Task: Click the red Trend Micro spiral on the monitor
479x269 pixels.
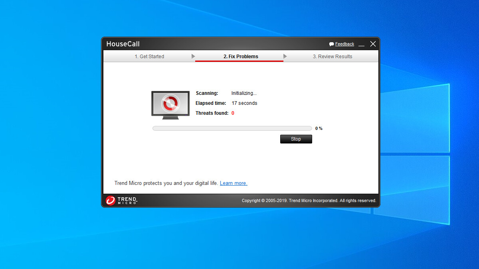Action: (170, 103)
